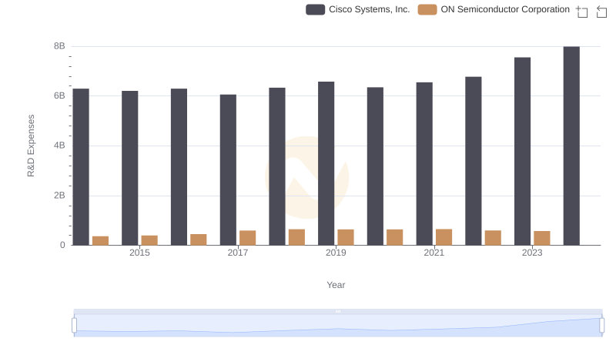The height and width of the screenshot is (355, 616).
Task: Select the first Cisco bar at far left
Action: click(81, 167)
